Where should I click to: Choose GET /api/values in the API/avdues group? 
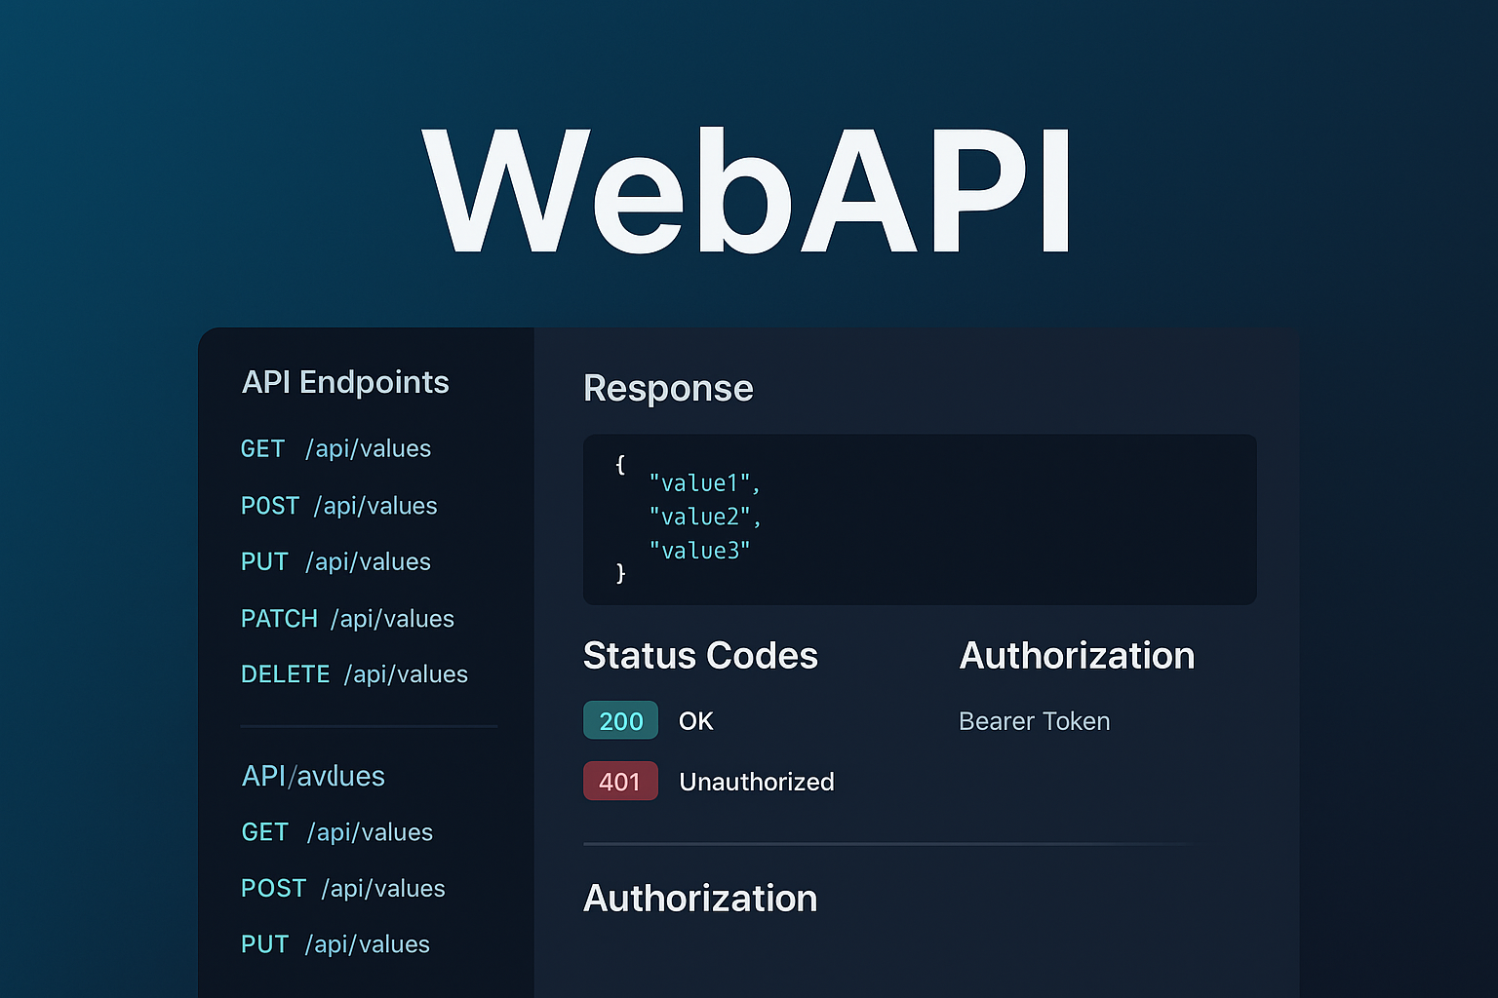tap(336, 832)
